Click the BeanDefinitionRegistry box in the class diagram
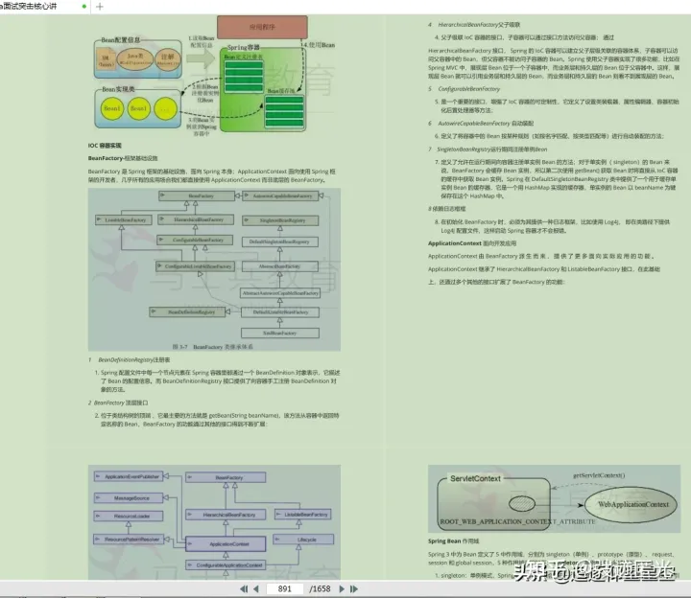This screenshot has width=691, height=598. tap(187, 312)
